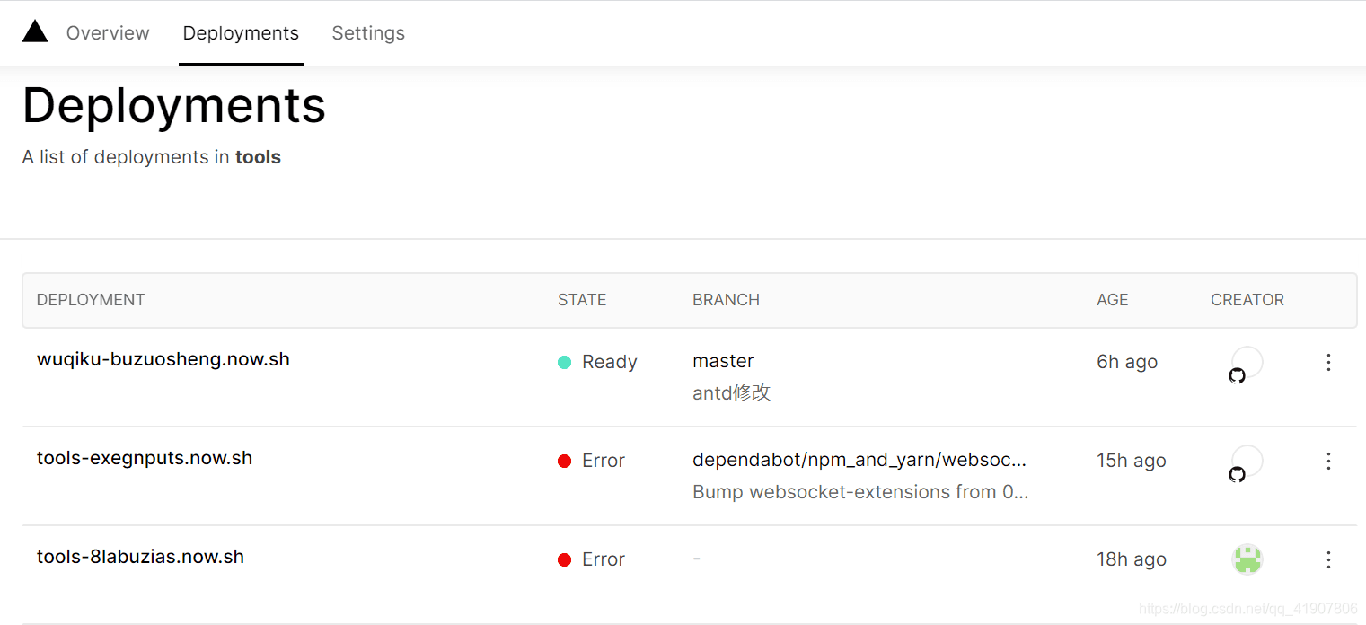1366x625 pixels.
Task: Click the dependabot/npm_and_yarn branch name
Action: click(x=859, y=460)
